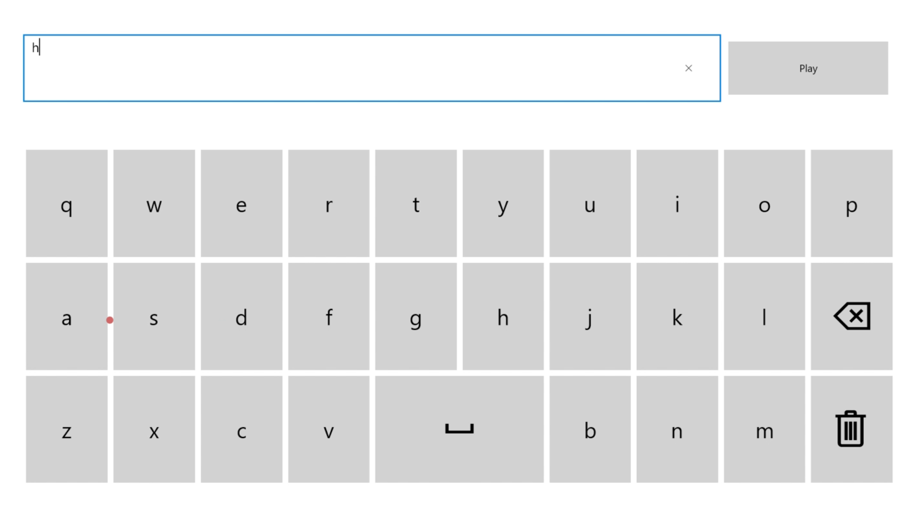Tap the letter z key
918x509 pixels.
point(67,429)
